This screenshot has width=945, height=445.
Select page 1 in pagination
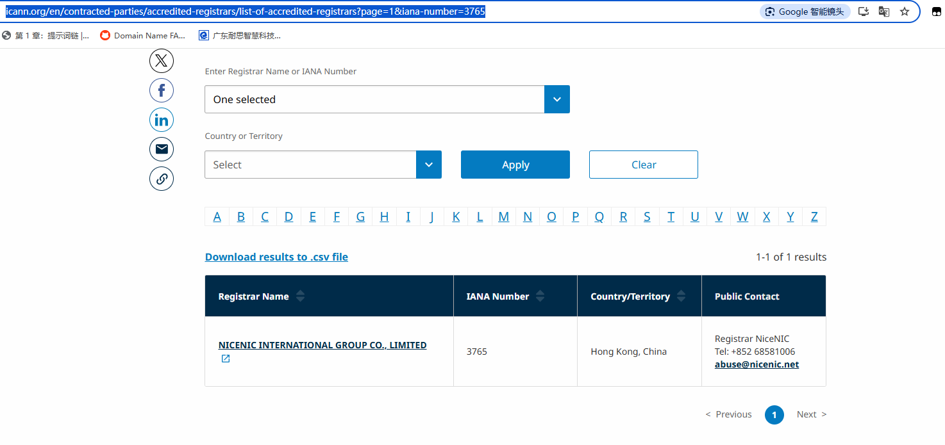click(774, 415)
